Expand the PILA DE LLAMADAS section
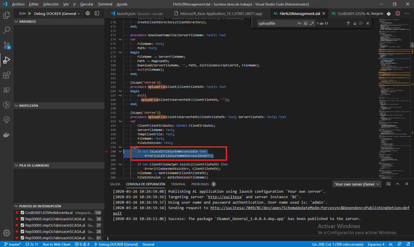414x247 pixels. pyautogui.click(x=16, y=165)
